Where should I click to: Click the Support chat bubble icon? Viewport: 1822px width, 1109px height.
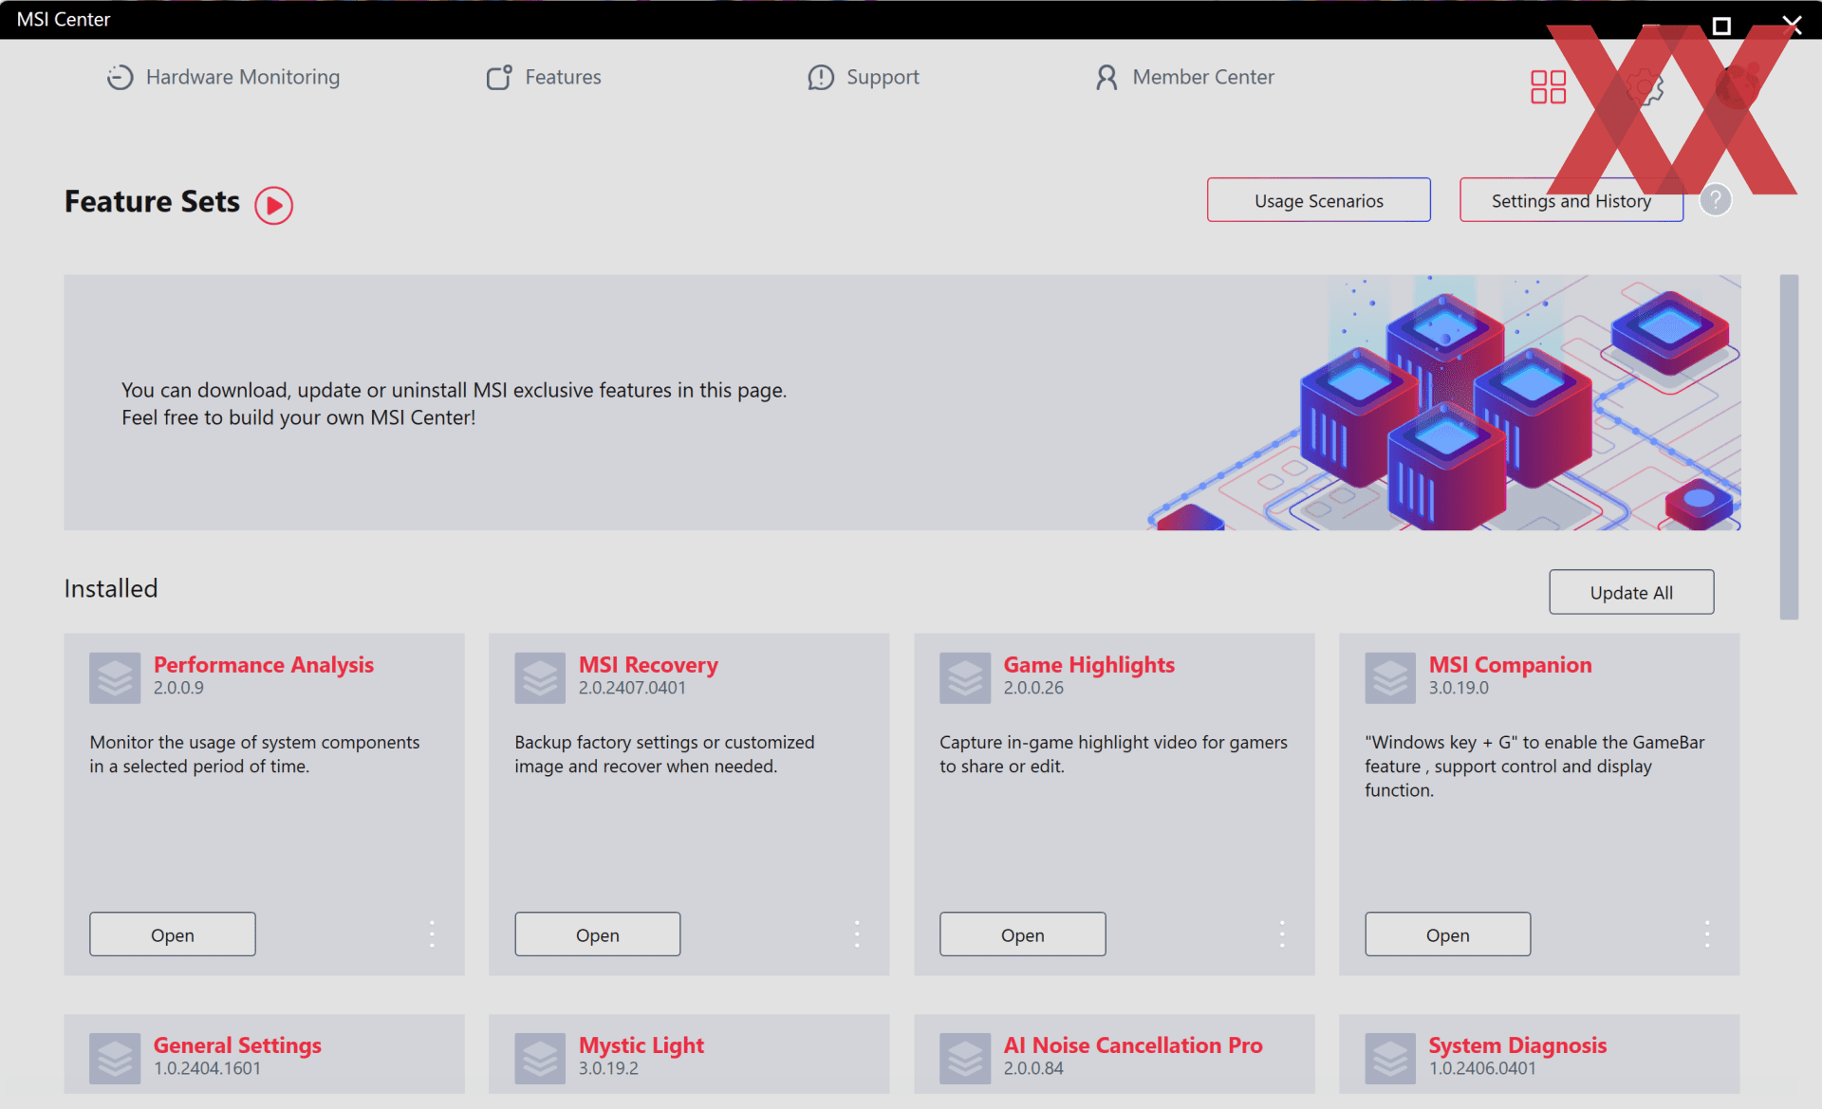point(821,77)
